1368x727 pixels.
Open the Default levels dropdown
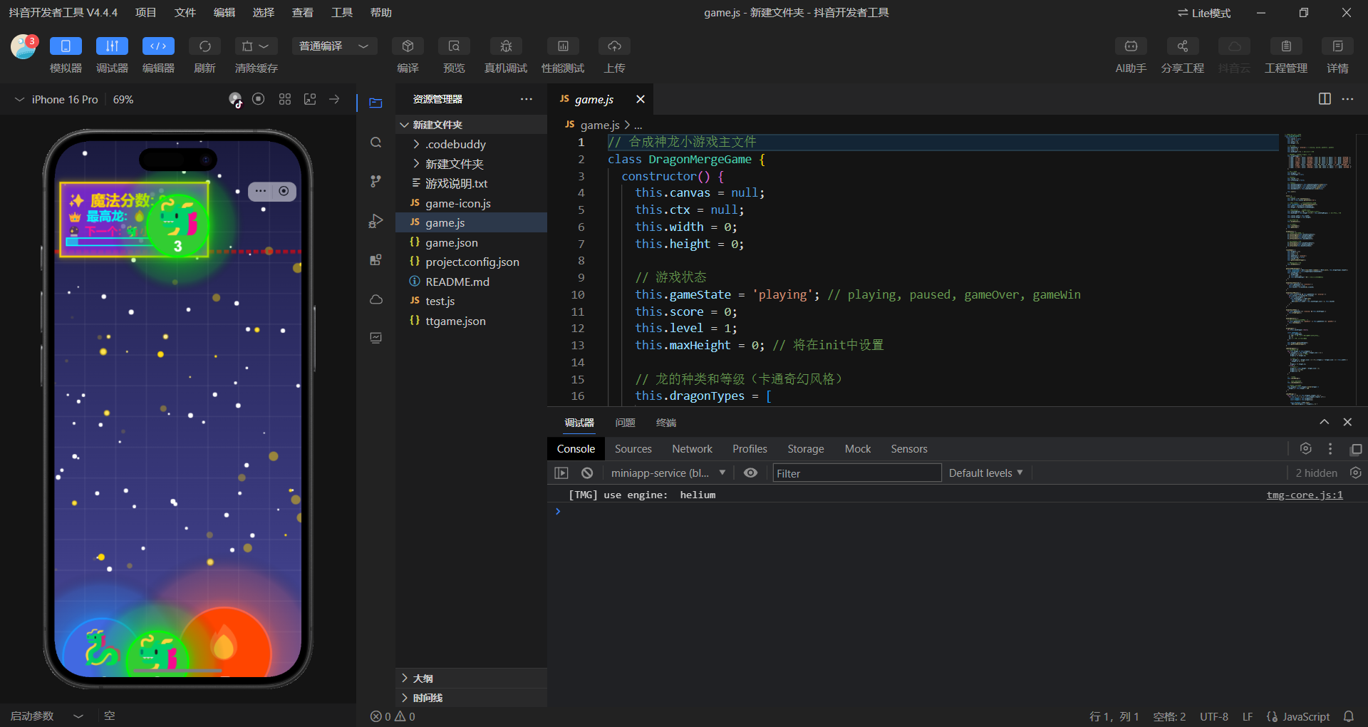[985, 473]
